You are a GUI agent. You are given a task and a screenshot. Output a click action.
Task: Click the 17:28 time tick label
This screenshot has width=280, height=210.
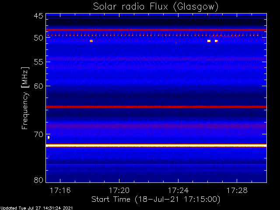[237, 191]
